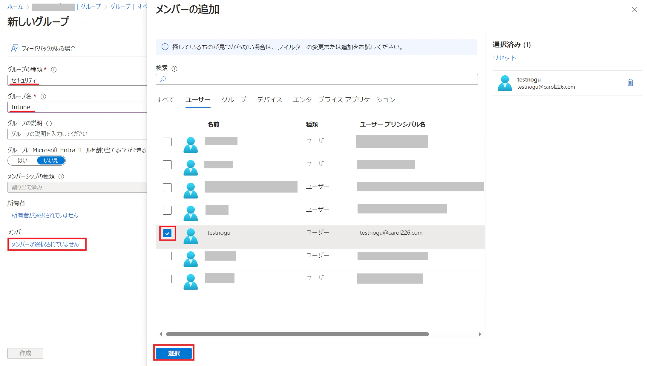Click the info icon beside グループの種類
647x366 pixels.
[54, 70]
